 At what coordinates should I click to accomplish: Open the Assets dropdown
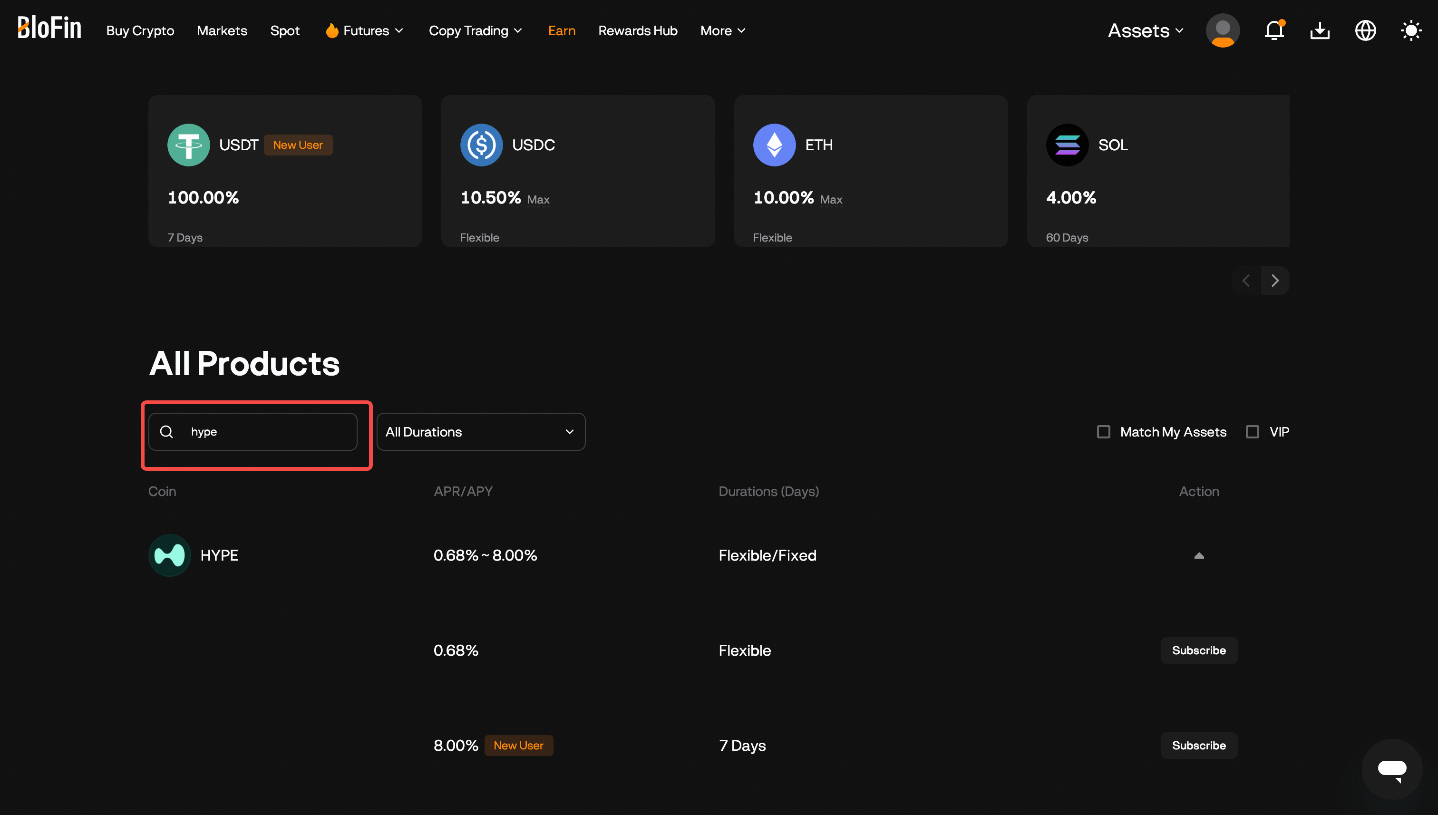(x=1145, y=31)
